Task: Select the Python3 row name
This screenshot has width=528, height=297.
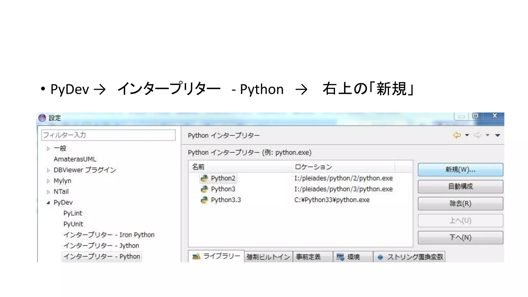Action: click(223, 189)
